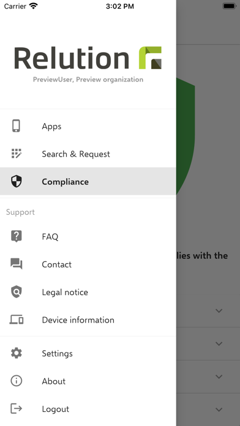Tap the phone icon beside Apps
This screenshot has width=240, height=426.
coord(17,126)
